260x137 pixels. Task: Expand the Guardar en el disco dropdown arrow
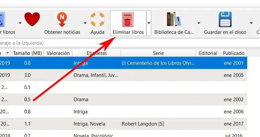click(251, 23)
